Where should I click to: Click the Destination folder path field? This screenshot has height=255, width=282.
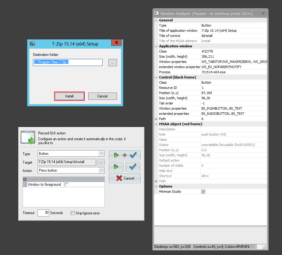click(x=68, y=62)
